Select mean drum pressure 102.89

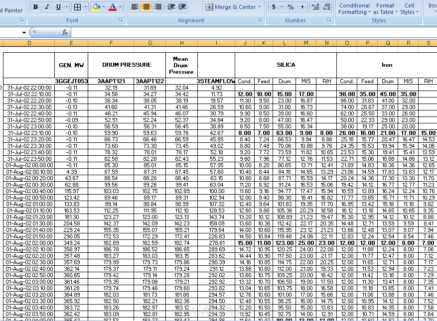coord(182,191)
